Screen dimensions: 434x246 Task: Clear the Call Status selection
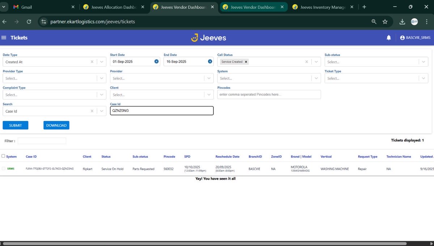307,62
